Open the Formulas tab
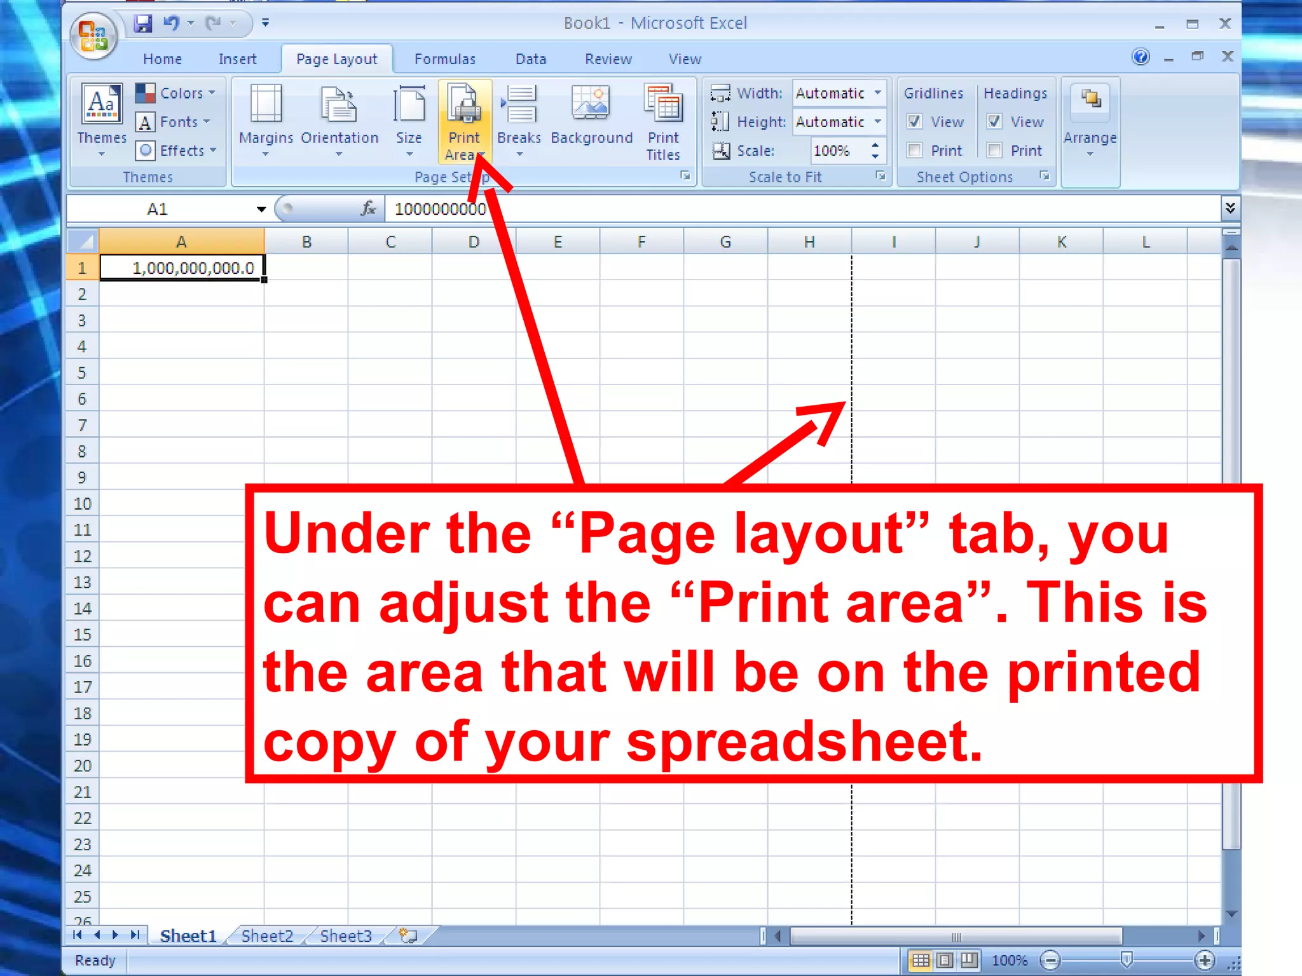 coord(445,59)
